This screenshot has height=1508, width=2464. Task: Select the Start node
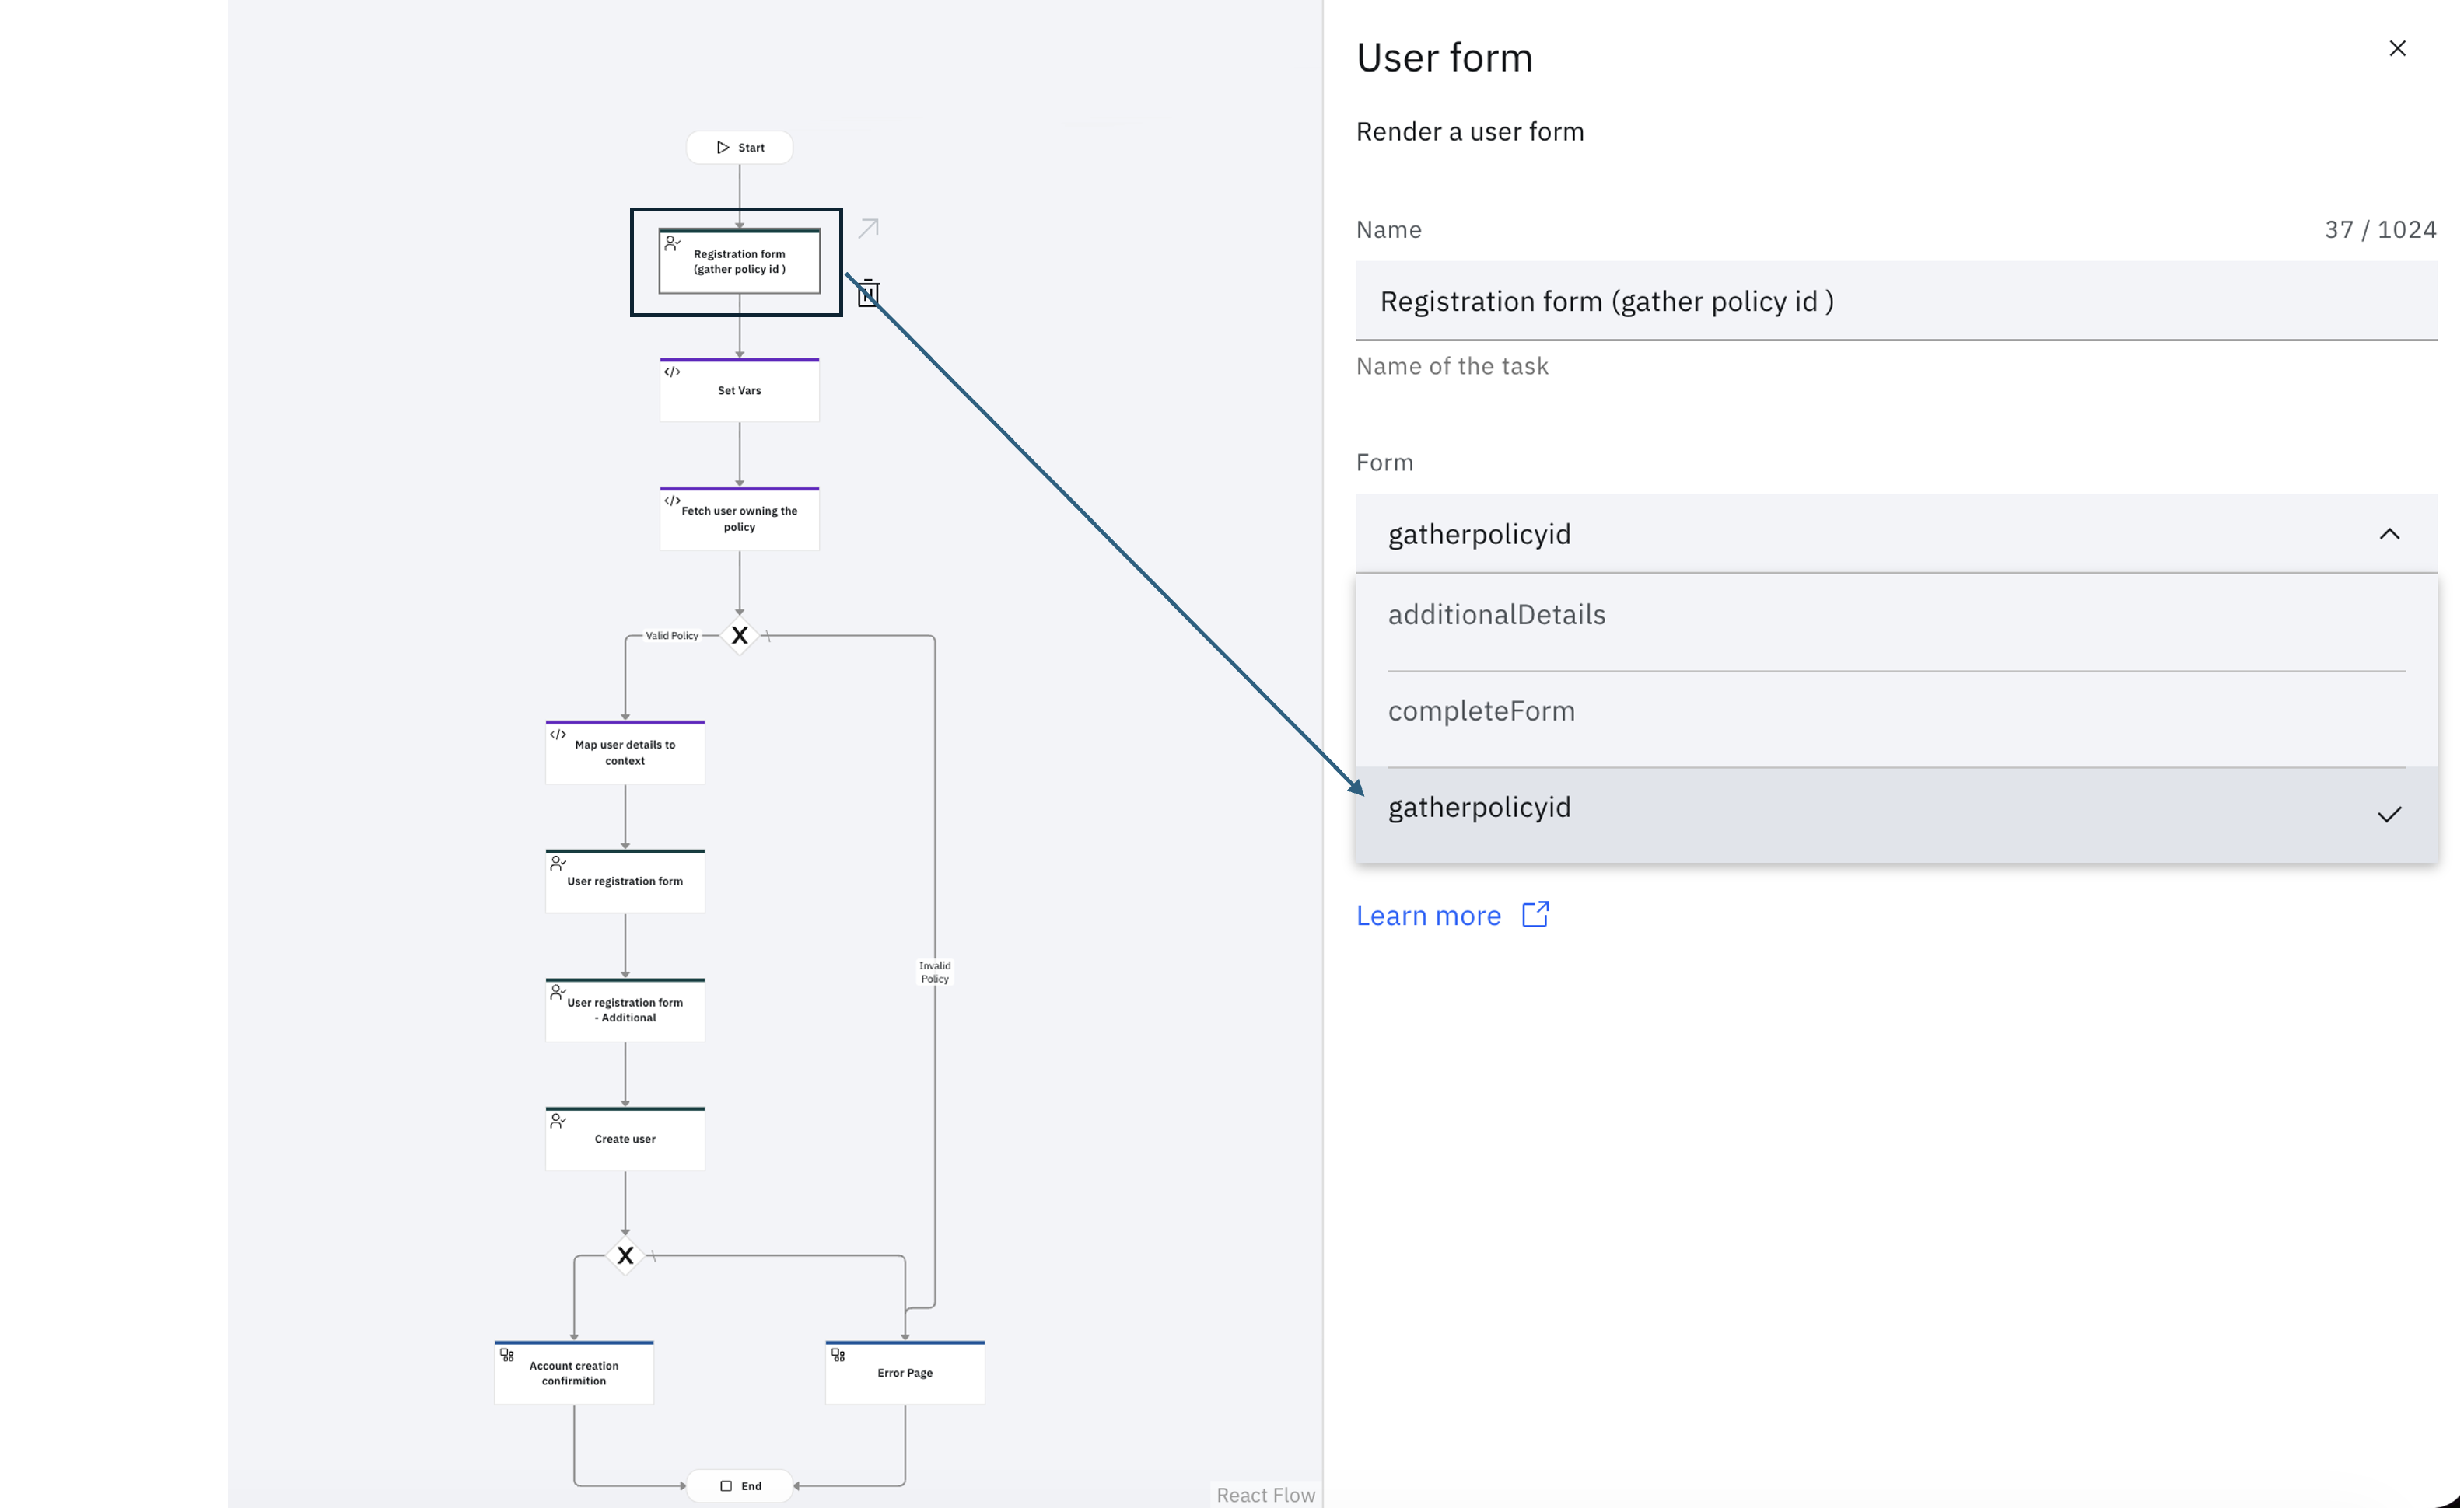tap(739, 148)
